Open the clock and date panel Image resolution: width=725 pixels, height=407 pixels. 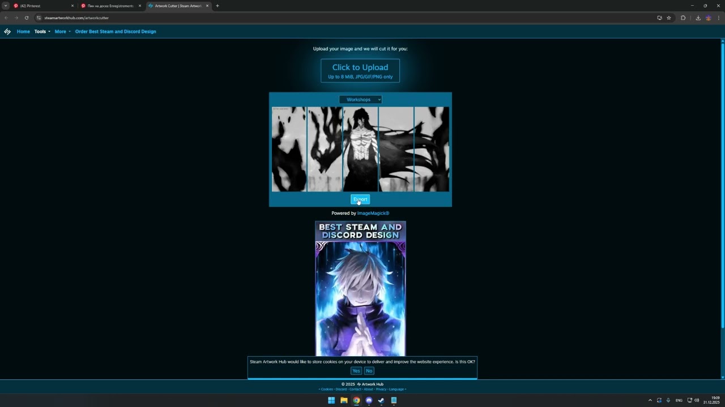[711, 400]
